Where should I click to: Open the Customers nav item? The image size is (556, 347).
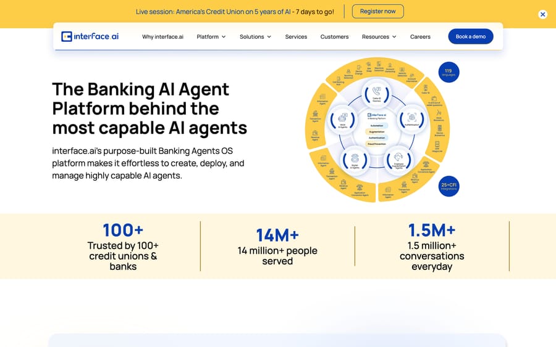(334, 37)
